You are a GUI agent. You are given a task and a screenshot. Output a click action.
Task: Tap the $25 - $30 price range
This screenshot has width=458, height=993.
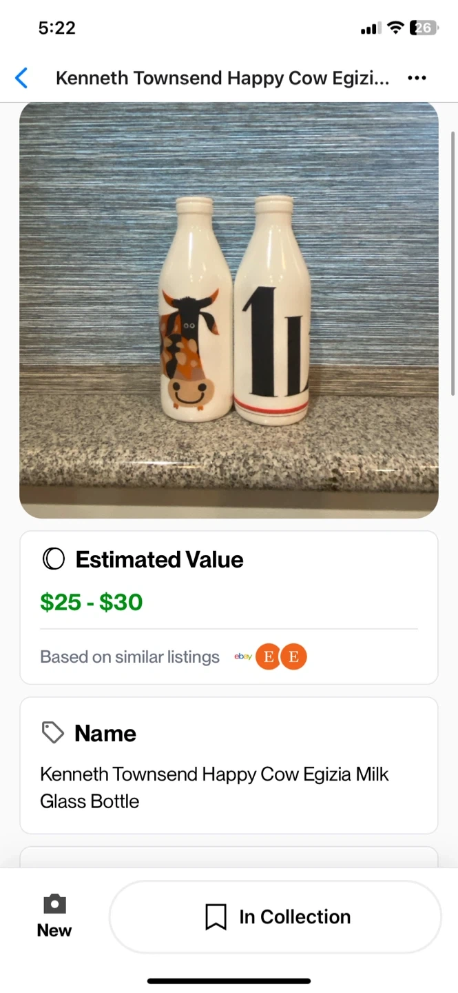click(x=91, y=602)
